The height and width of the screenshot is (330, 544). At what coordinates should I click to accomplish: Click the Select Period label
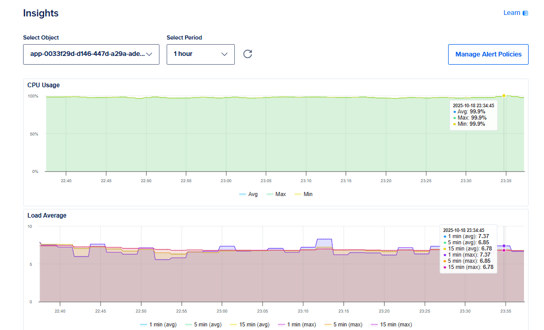(184, 37)
